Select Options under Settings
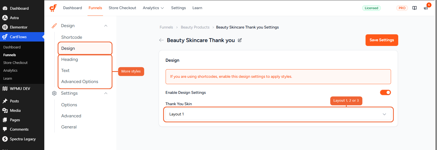 click(69, 105)
